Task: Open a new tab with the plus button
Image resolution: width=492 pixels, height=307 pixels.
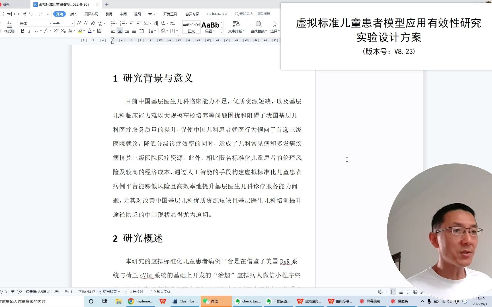Action: click(x=107, y=4)
